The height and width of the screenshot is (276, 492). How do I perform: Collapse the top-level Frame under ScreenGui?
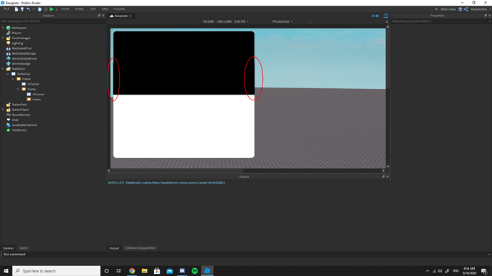(13, 79)
